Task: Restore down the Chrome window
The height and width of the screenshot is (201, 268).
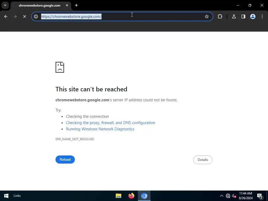Action: [250, 5]
